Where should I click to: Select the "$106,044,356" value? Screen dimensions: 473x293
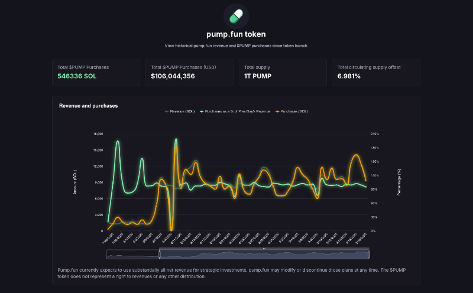click(173, 76)
